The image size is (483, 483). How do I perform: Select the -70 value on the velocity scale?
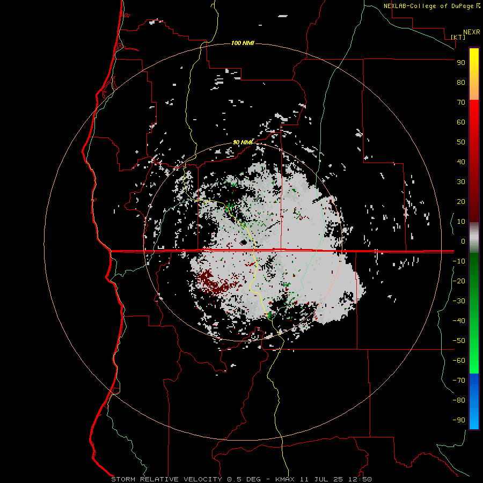point(459,380)
